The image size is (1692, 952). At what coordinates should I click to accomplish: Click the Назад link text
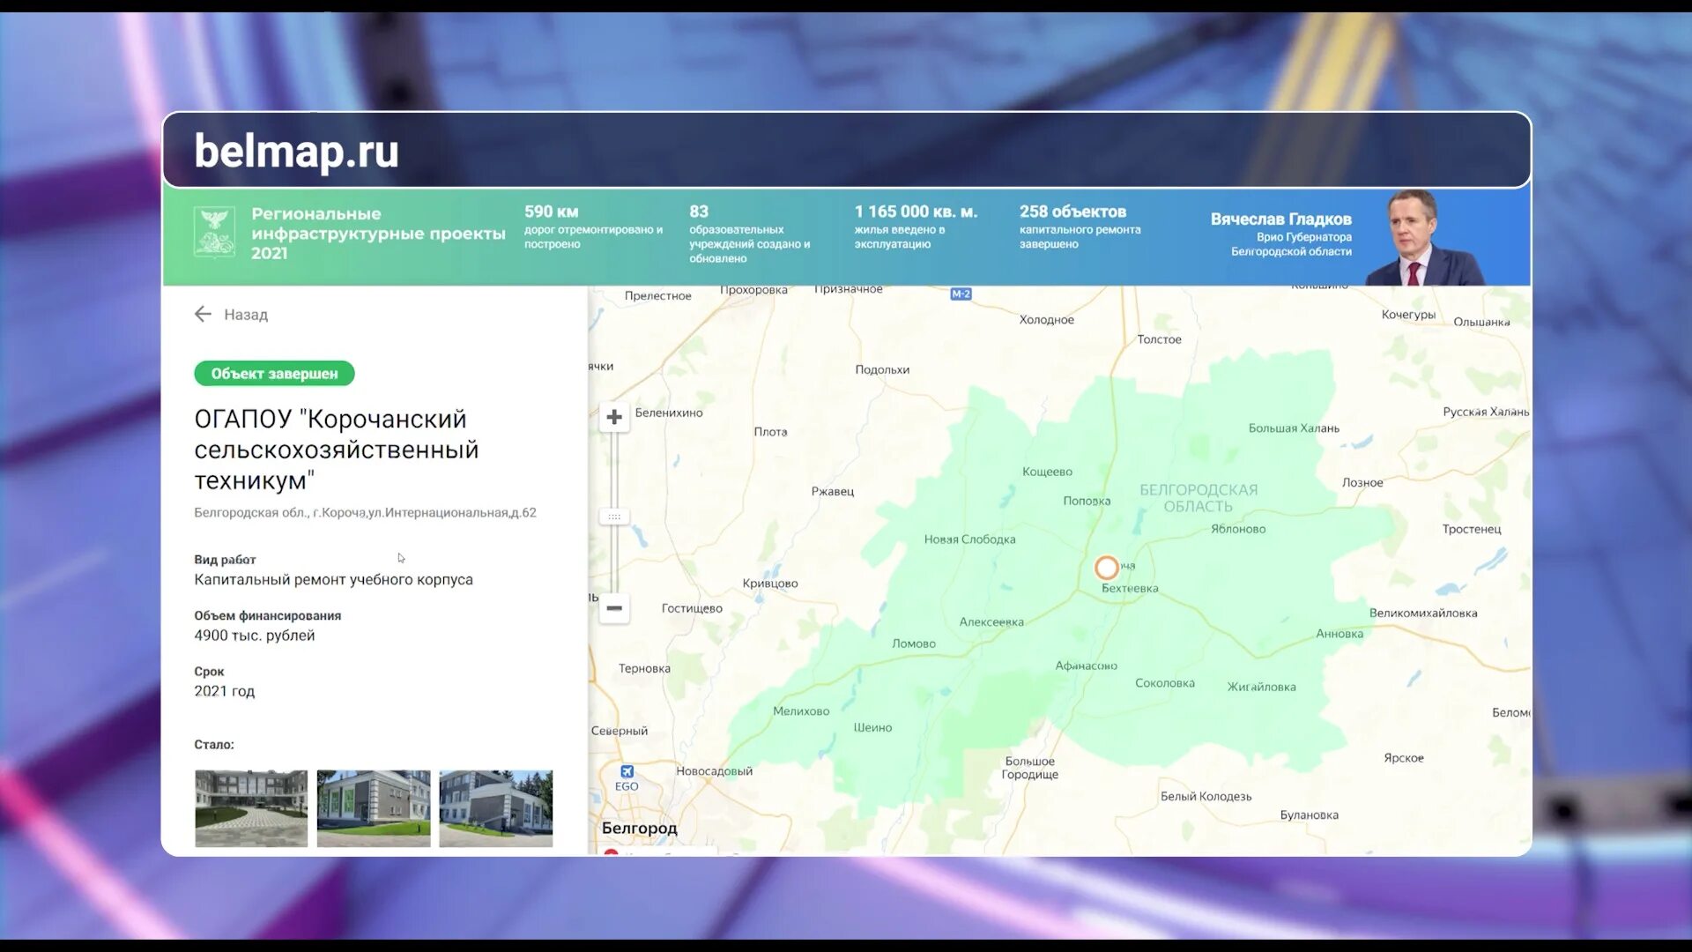pos(246,315)
